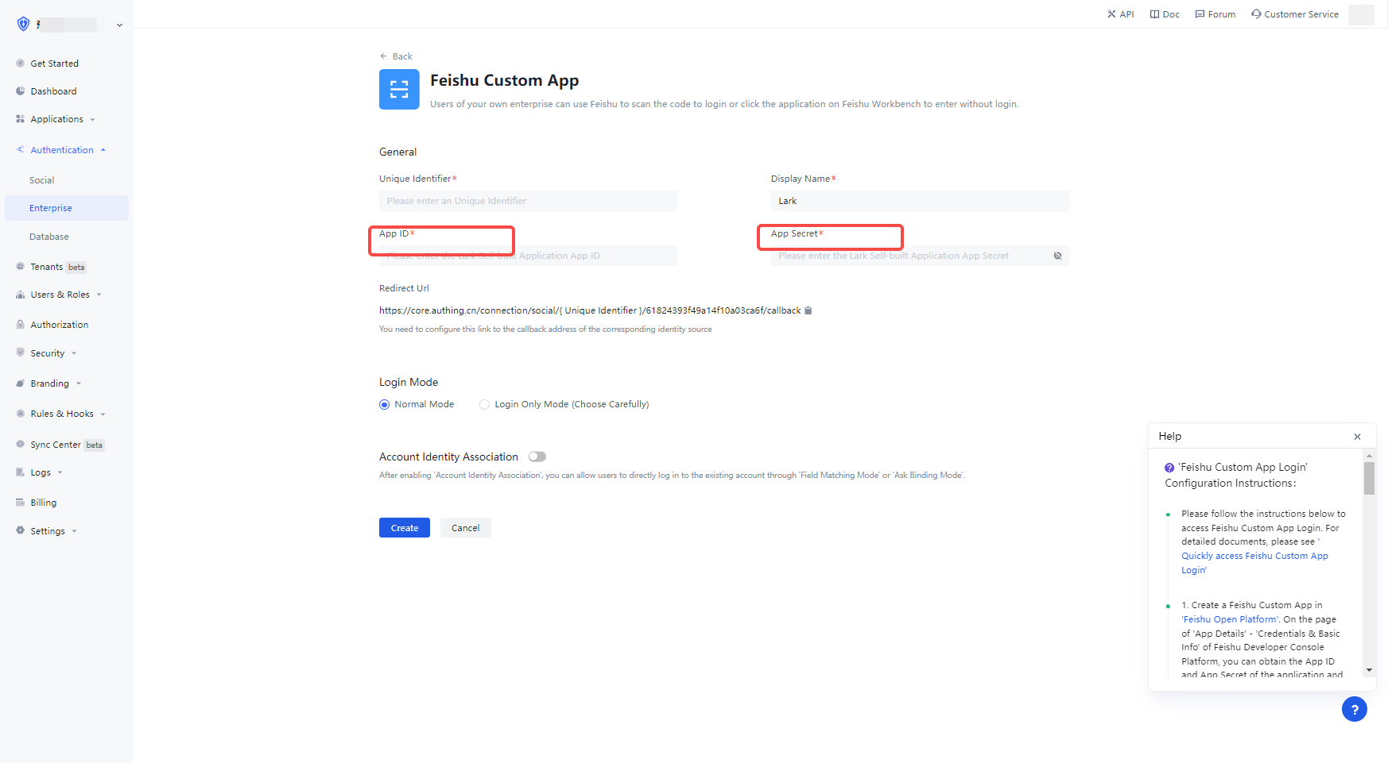
Task: Open 'Feishu Open Platform' help link
Action: tap(1230, 619)
